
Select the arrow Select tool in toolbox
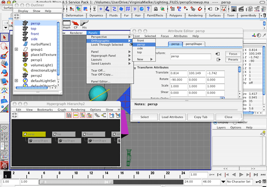pyautogui.click(x=4, y=37)
